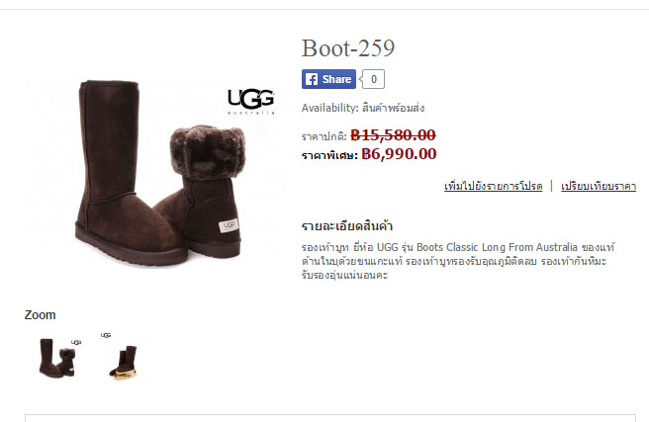This screenshot has width=649, height=422.
Task: Click the เพิ่มไปยังรายการโปรด wishlist link
Action: click(x=493, y=187)
